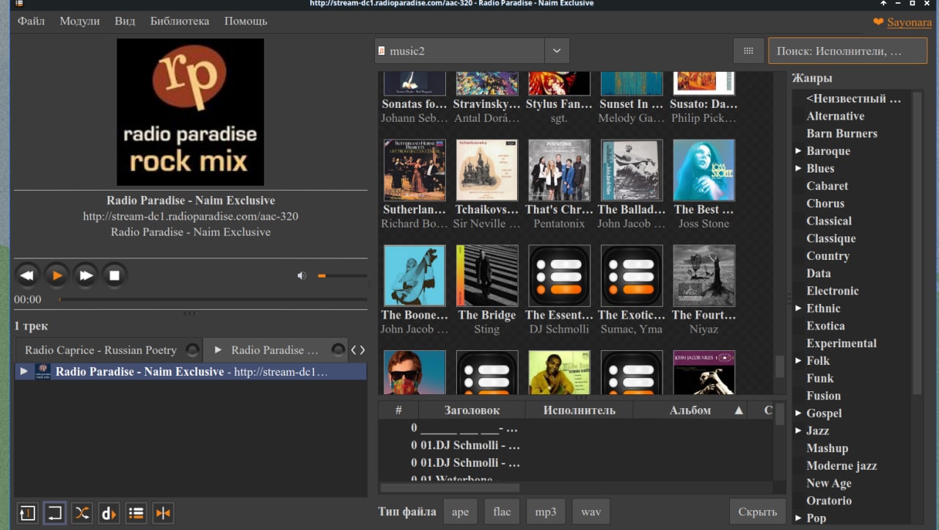The height and width of the screenshot is (530, 939).
Task: Select the Moderne jazz genre
Action: click(841, 465)
